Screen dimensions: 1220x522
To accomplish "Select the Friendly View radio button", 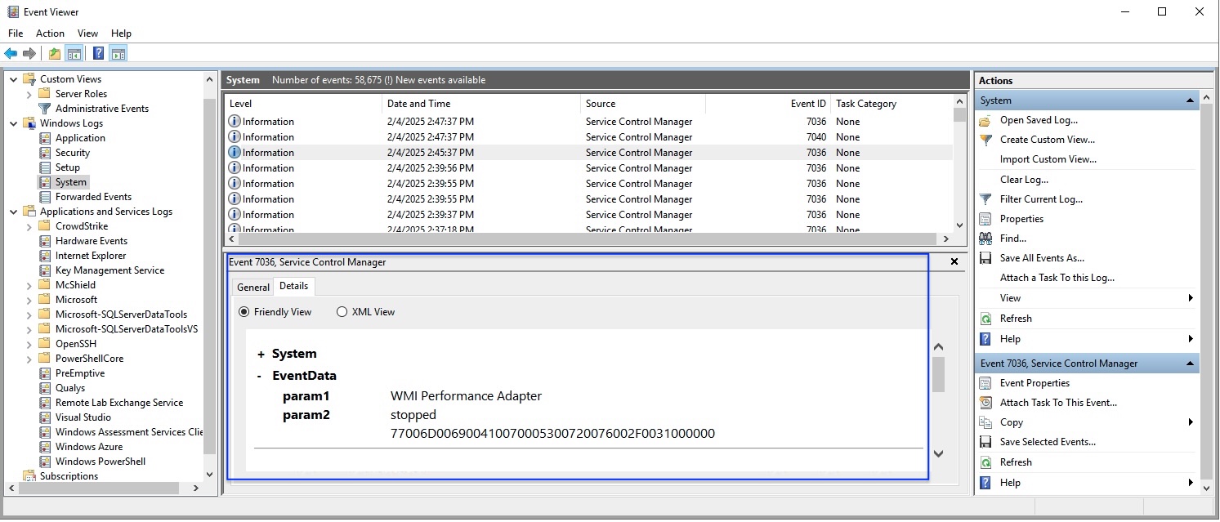I will coord(244,312).
